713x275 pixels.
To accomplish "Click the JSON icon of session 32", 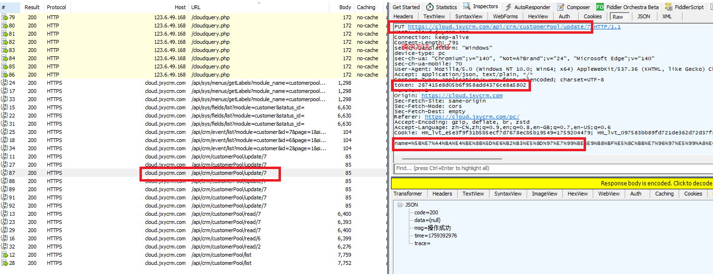I will coord(4,247).
